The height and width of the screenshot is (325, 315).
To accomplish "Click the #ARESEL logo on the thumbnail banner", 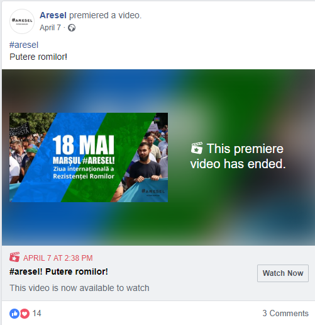I will click(x=153, y=191).
